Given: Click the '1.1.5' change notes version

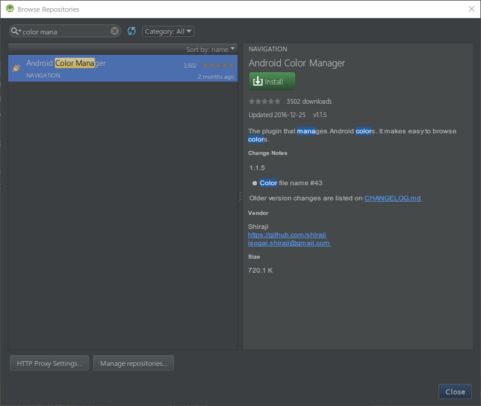Looking at the screenshot, I should coord(257,168).
